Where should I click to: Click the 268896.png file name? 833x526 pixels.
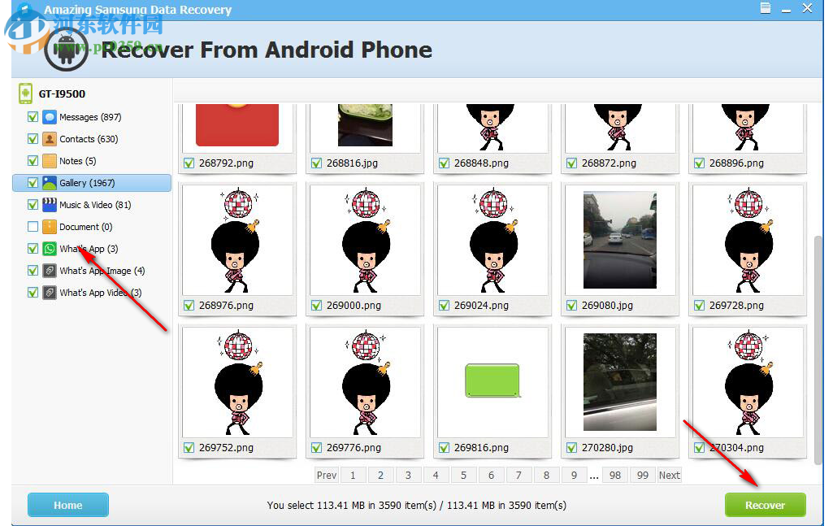pos(736,163)
